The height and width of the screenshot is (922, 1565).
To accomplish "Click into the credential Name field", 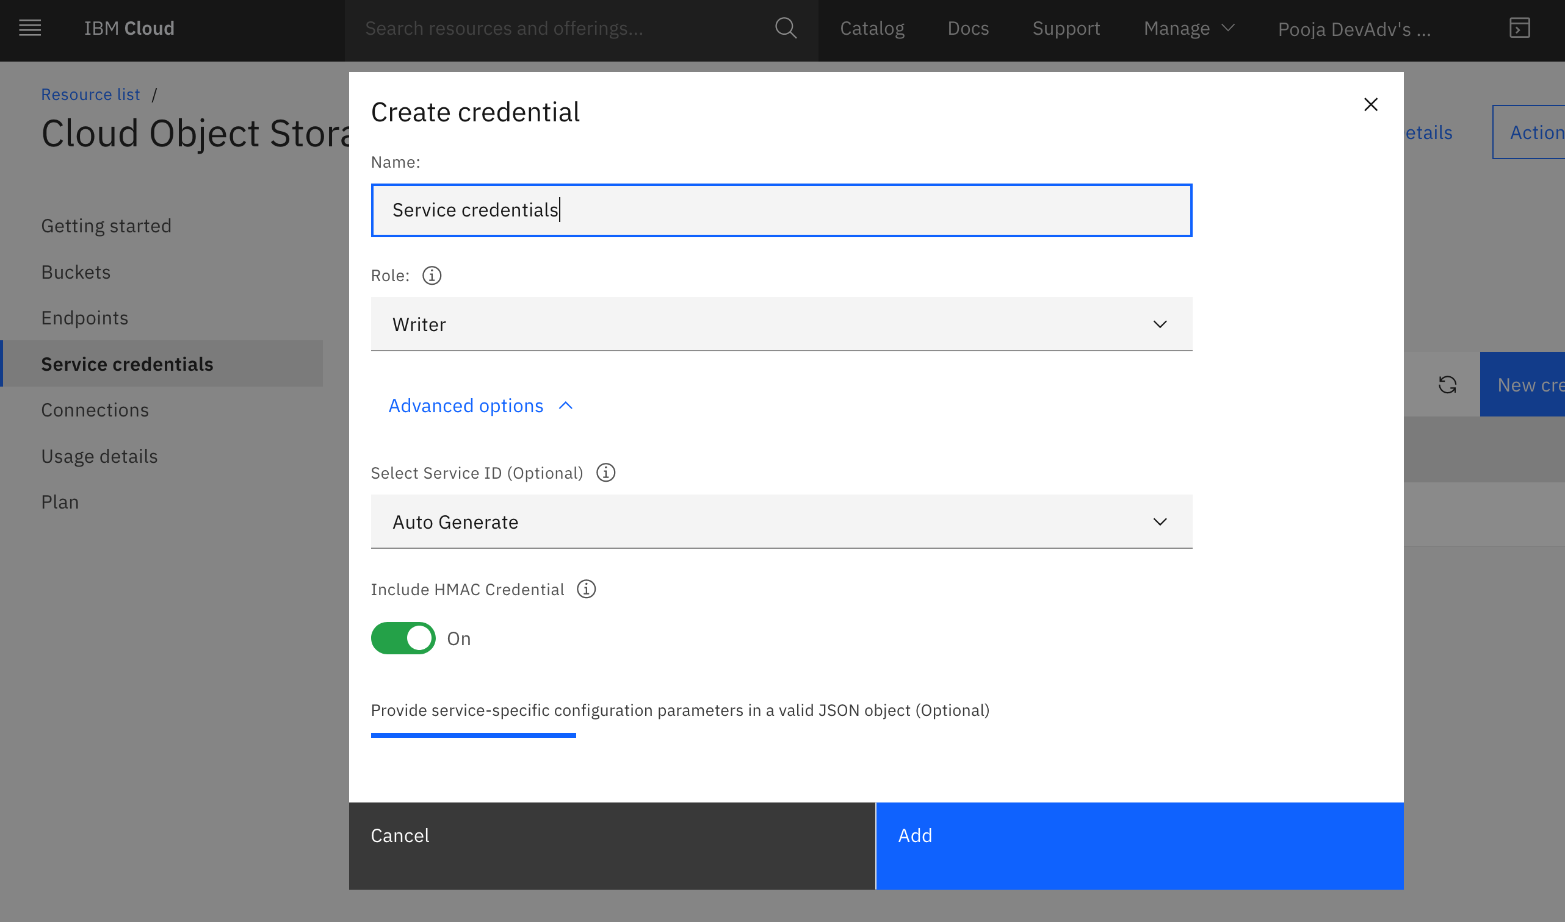I will click(x=781, y=210).
